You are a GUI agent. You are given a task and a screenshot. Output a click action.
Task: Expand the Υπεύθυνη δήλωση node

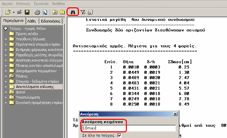pyautogui.click(x=6, y=39)
